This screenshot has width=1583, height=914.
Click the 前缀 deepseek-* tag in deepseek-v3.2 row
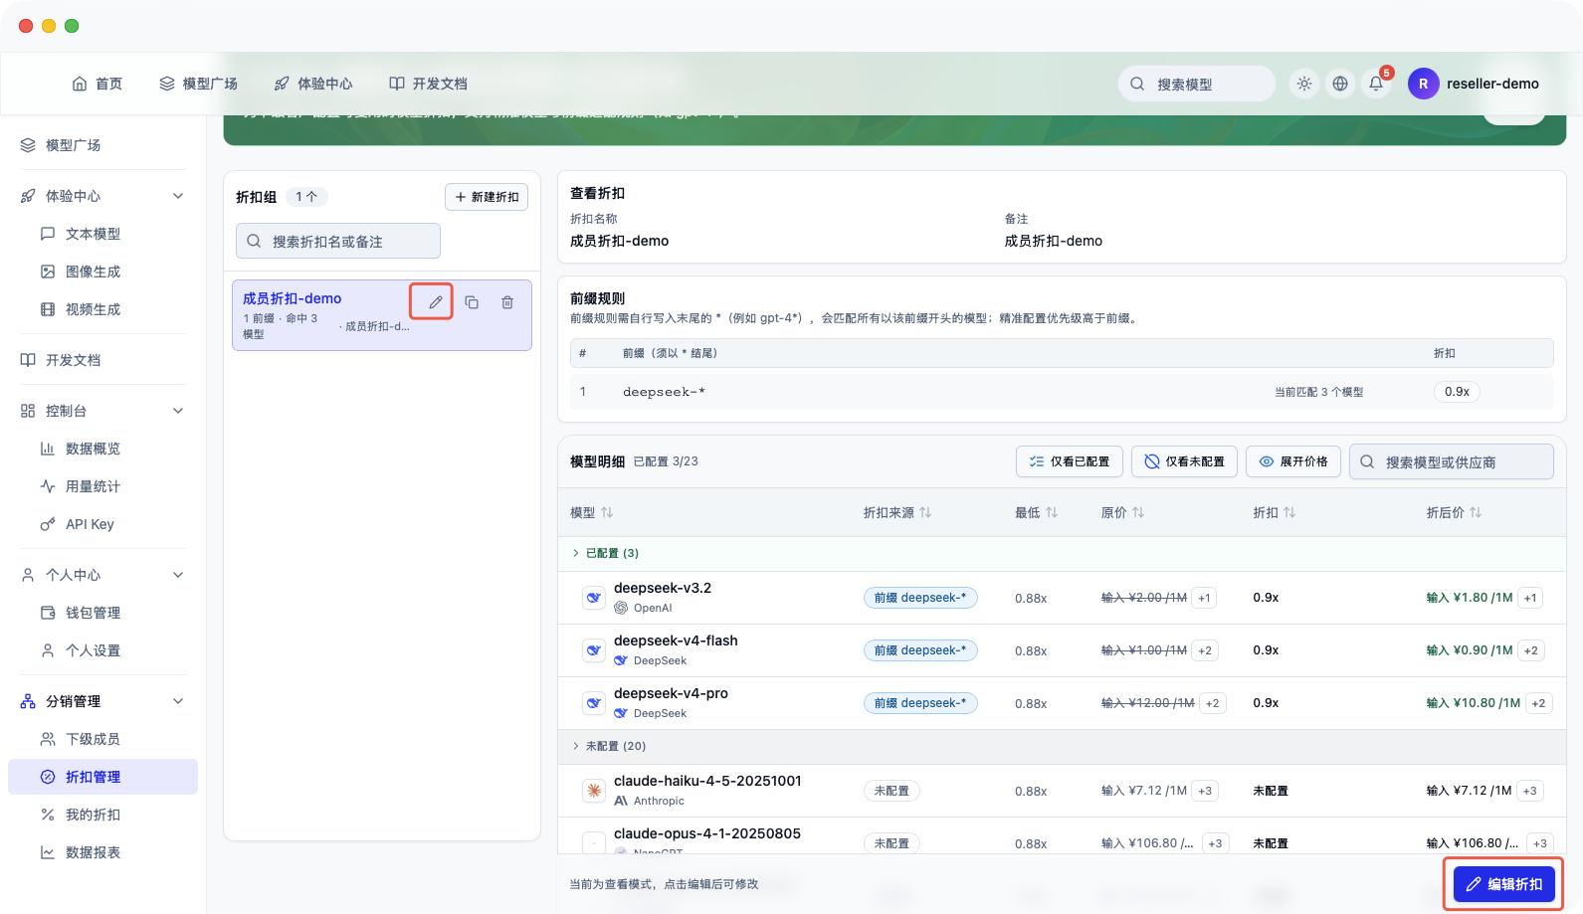click(920, 598)
